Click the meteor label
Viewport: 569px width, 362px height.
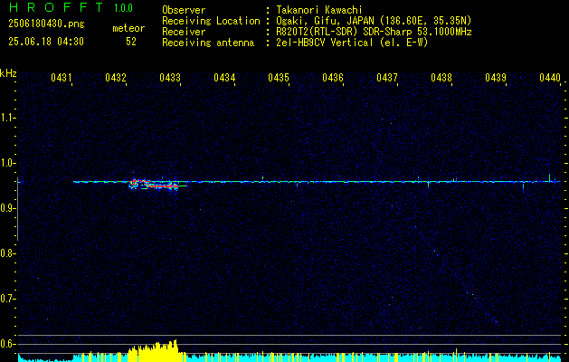[128, 28]
